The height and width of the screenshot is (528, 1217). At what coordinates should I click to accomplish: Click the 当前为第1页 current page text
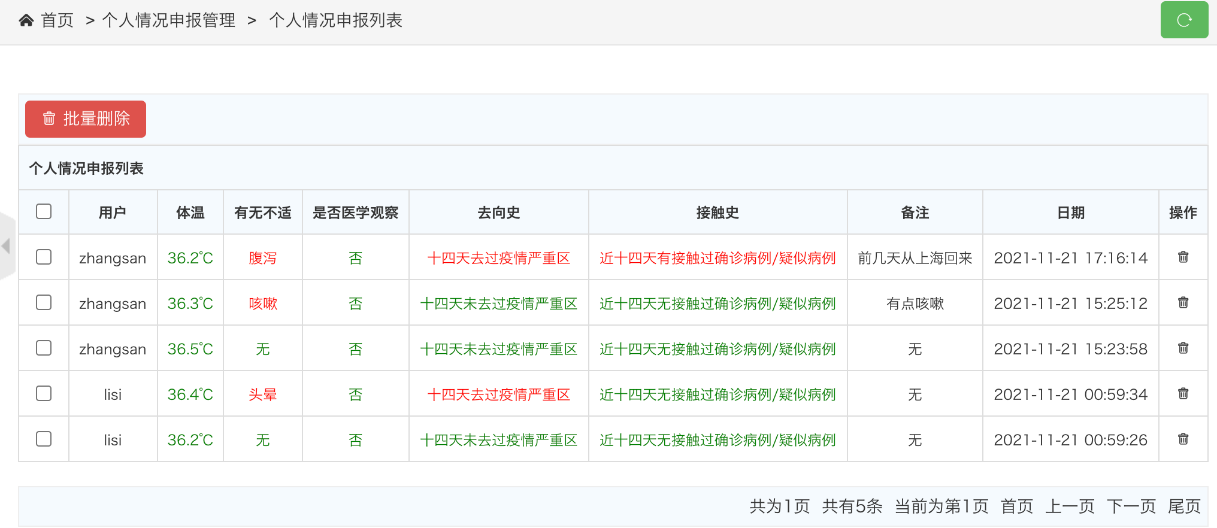click(941, 506)
